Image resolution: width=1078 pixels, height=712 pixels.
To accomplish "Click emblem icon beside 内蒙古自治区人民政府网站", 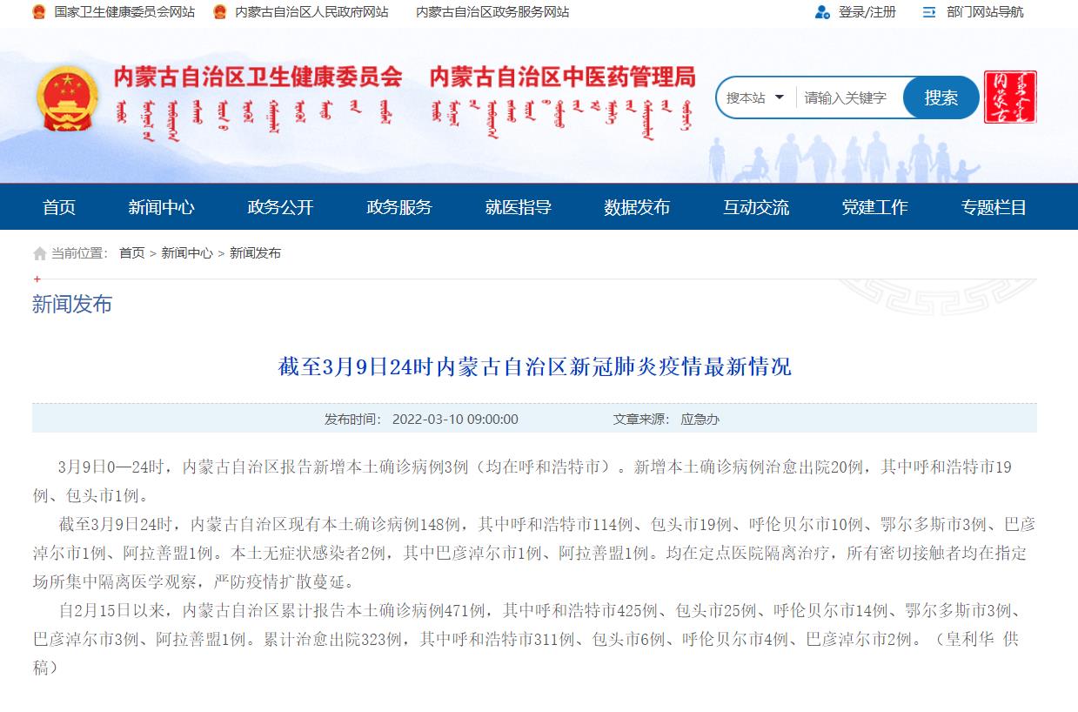I will tap(220, 12).
